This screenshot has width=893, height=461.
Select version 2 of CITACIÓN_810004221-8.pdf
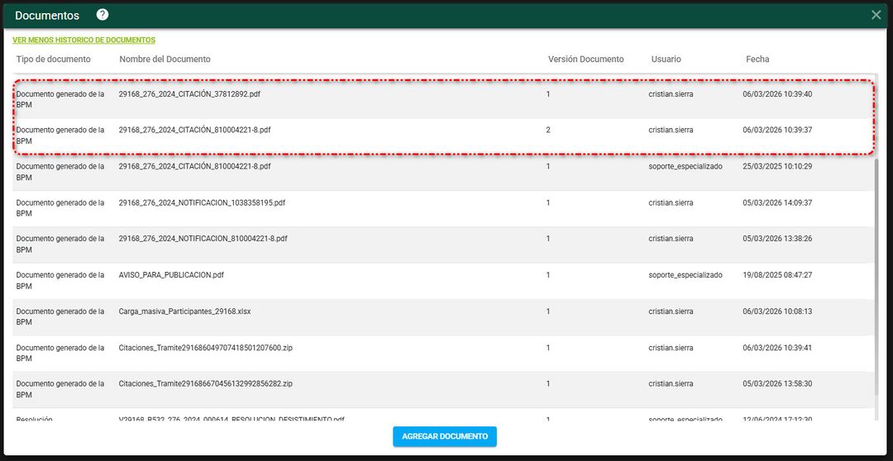pyautogui.click(x=194, y=131)
